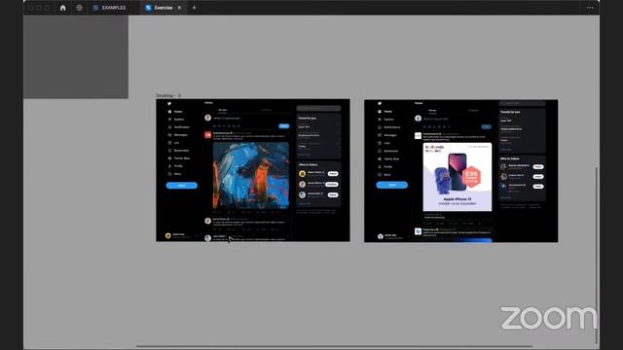
Task: Click bottom Follow button in right mockup
Action: [x=538, y=186]
